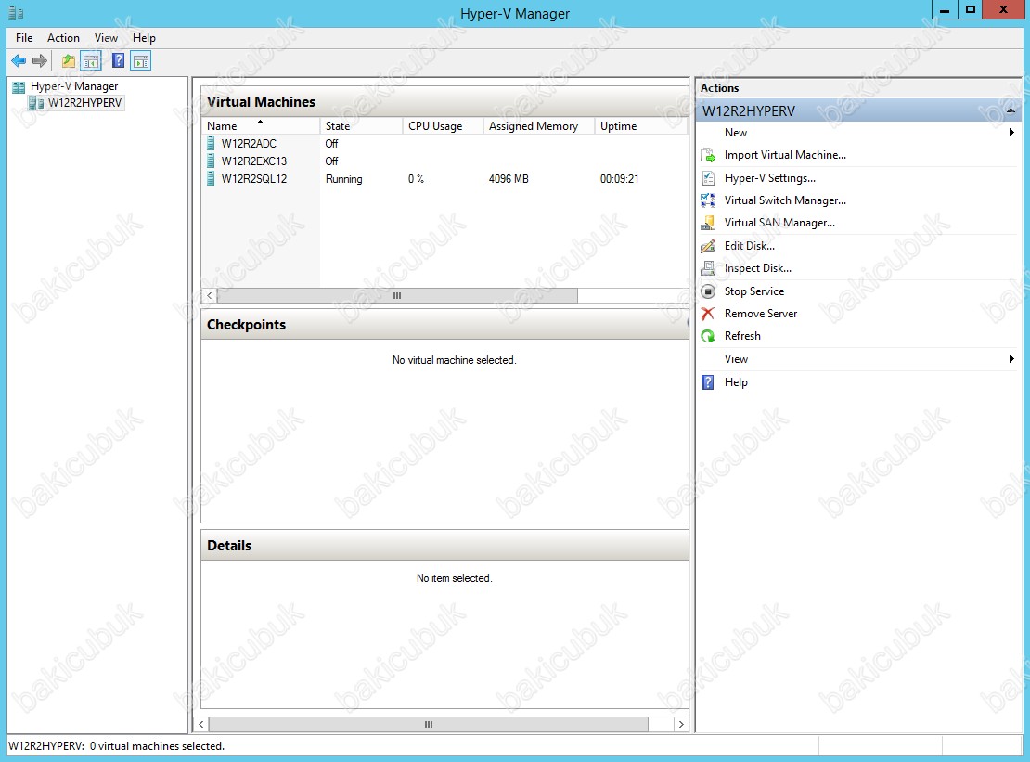This screenshot has width=1030, height=762.
Task: Sort virtual machines by Name column
Action: (261, 126)
